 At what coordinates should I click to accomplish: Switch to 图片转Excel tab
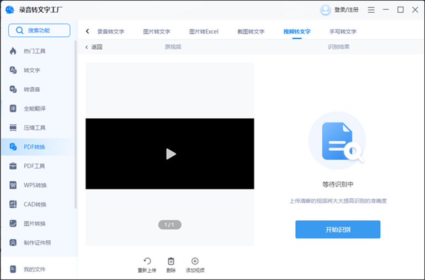[x=204, y=31]
